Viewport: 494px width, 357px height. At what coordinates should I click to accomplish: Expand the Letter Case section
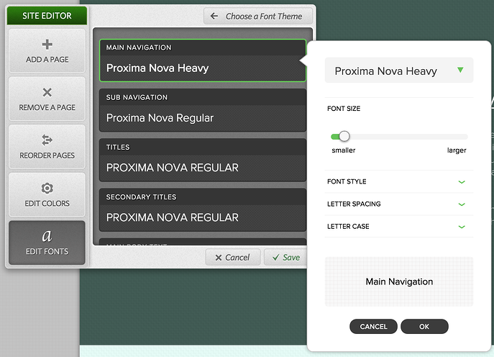coord(399,227)
